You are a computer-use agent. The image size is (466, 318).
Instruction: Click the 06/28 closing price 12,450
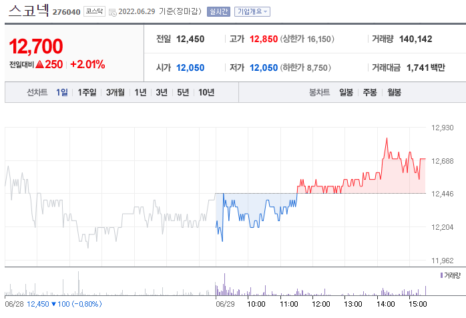(38, 304)
